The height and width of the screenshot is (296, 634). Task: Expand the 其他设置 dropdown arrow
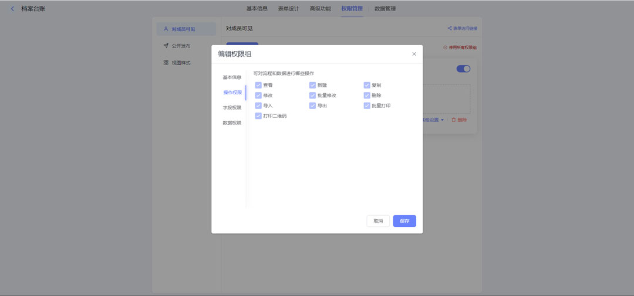point(443,120)
